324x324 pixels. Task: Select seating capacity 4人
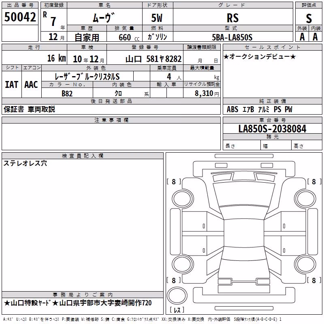pos(174,77)
